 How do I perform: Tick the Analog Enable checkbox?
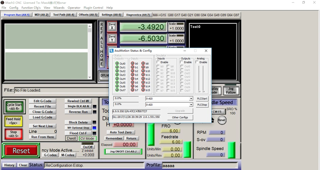(197, 62)
